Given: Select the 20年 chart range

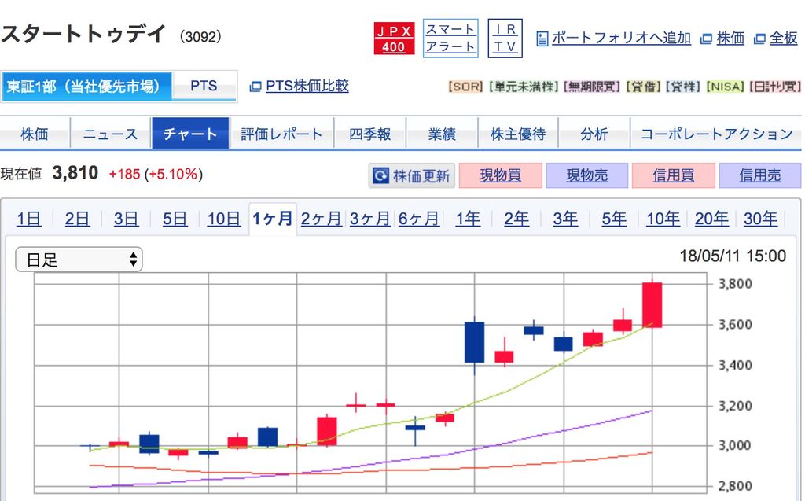Looking at the screenshot, I should point(711,219).
